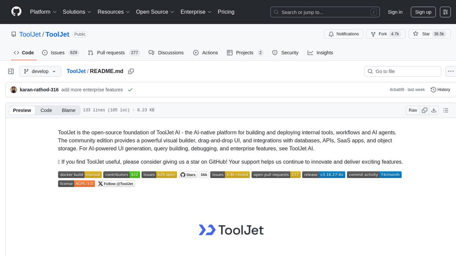The width and height of the screenshot is (456, 256).
Task: Switch to the Discussions tab
Action: 166,53
